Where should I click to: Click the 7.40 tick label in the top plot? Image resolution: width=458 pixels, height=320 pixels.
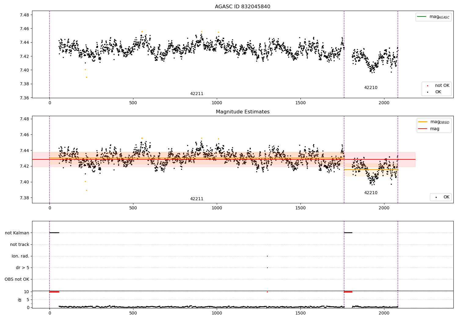(24, 70)
